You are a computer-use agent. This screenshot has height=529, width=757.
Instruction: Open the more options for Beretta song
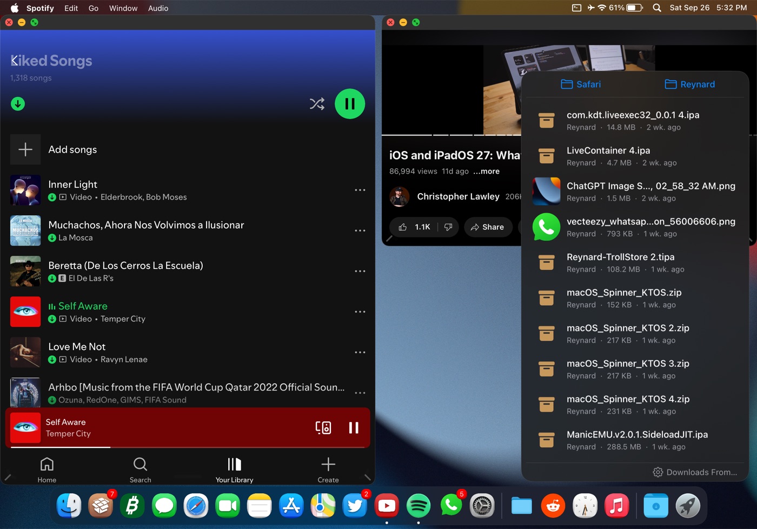click(x=360, y=271)
